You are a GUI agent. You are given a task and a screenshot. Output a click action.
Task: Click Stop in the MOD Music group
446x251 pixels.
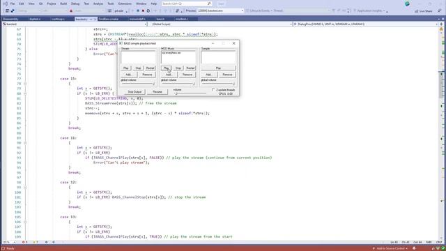click(178, 68)
